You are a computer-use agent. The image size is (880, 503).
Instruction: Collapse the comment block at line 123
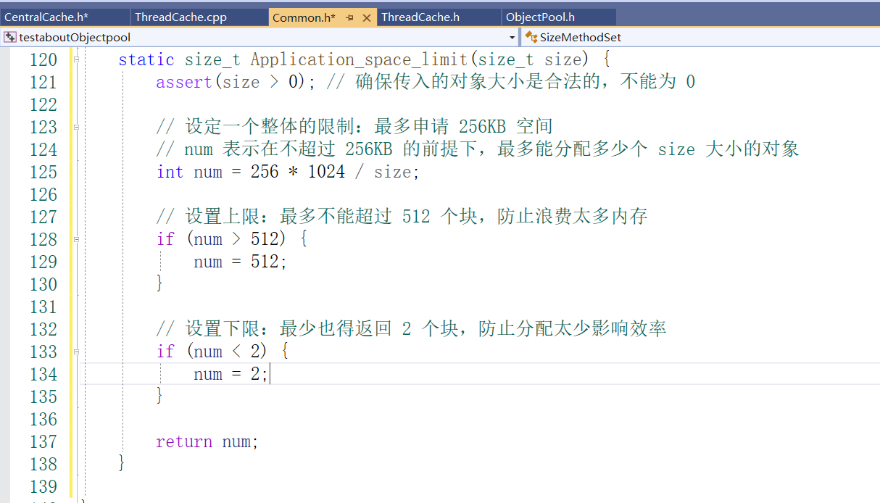pos(76,127)
